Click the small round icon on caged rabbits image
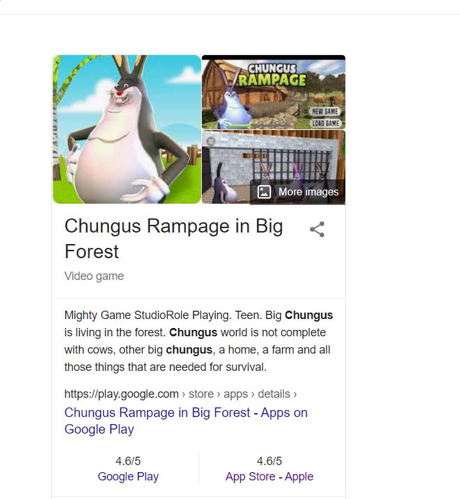The width and height of the screenshot is (460, 499). point(211,141)
